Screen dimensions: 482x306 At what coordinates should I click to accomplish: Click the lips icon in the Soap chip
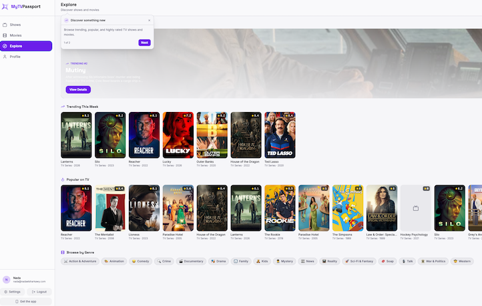[x=383, y=261]
